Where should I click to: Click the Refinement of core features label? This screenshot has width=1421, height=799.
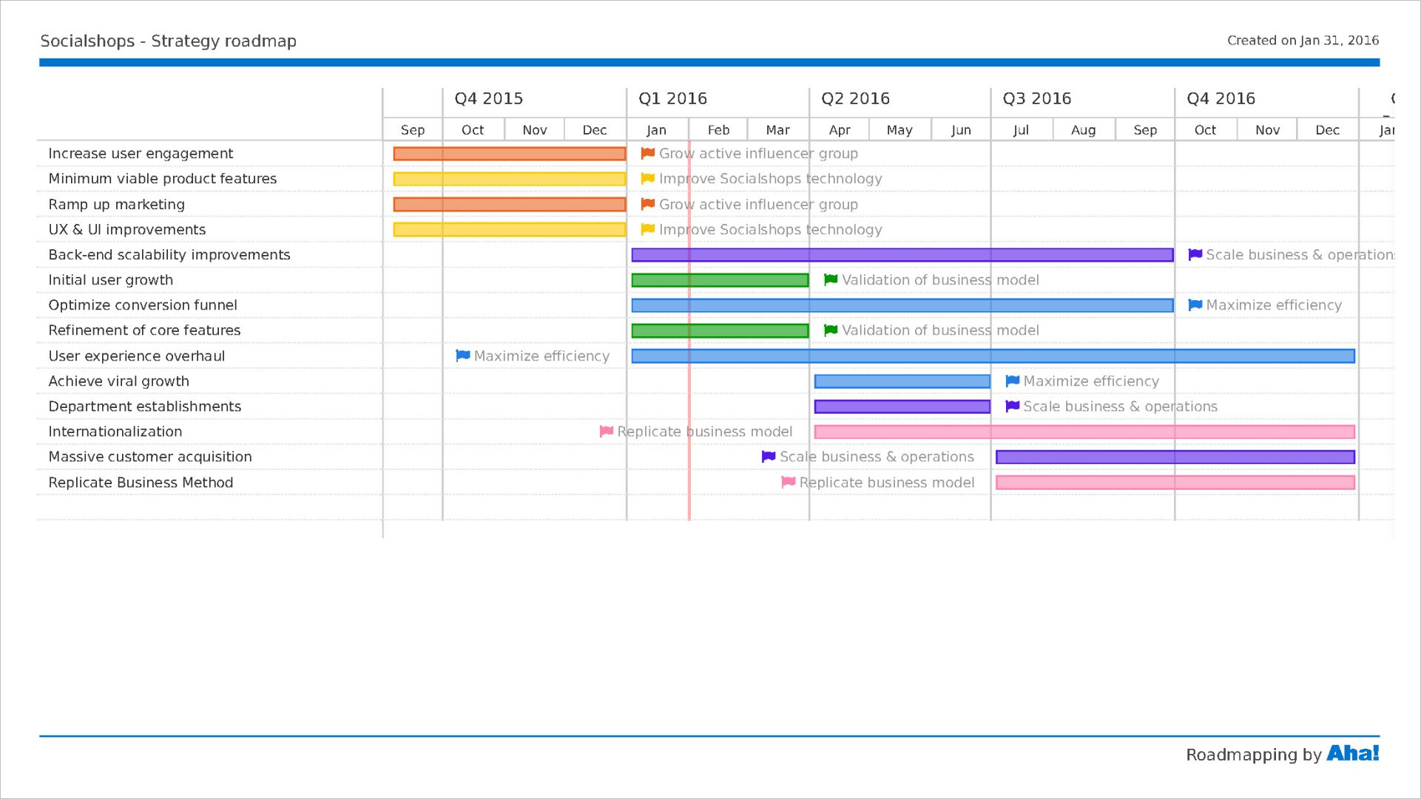144,330
